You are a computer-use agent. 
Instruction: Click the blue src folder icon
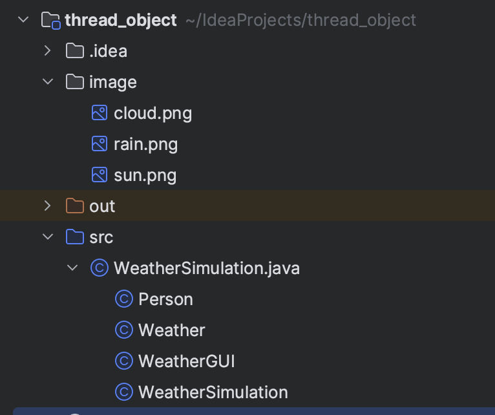coord(75,237)
